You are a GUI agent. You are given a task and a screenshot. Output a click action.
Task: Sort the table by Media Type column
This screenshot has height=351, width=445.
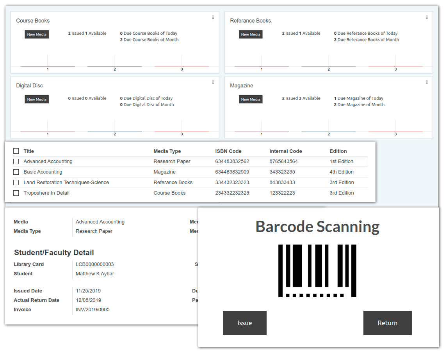click(x=167, y=151)
